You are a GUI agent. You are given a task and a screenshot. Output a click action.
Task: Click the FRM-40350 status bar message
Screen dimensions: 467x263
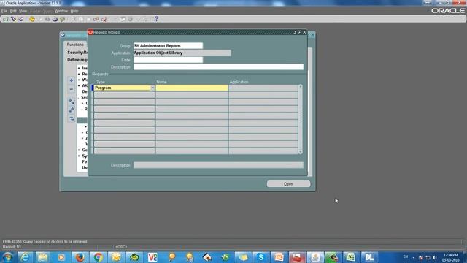pos(45,242)
